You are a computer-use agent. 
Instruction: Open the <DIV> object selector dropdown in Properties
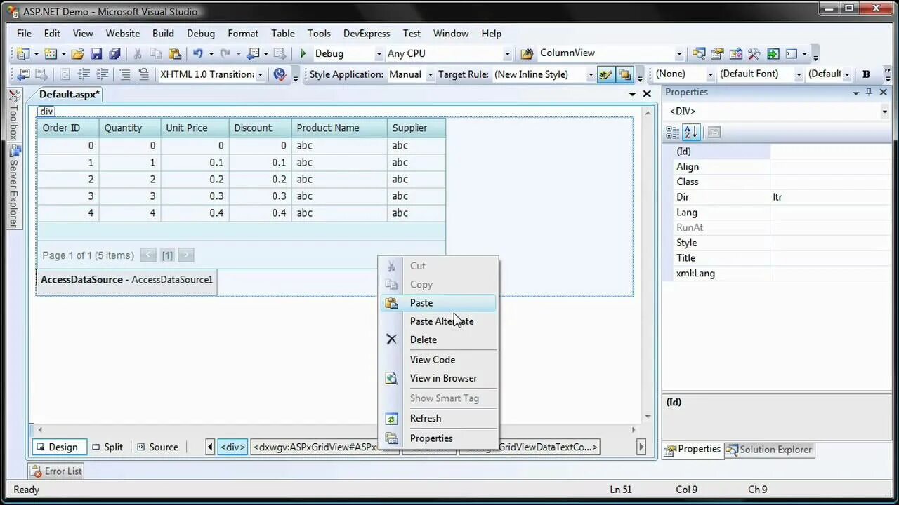(x=884, y=112)
